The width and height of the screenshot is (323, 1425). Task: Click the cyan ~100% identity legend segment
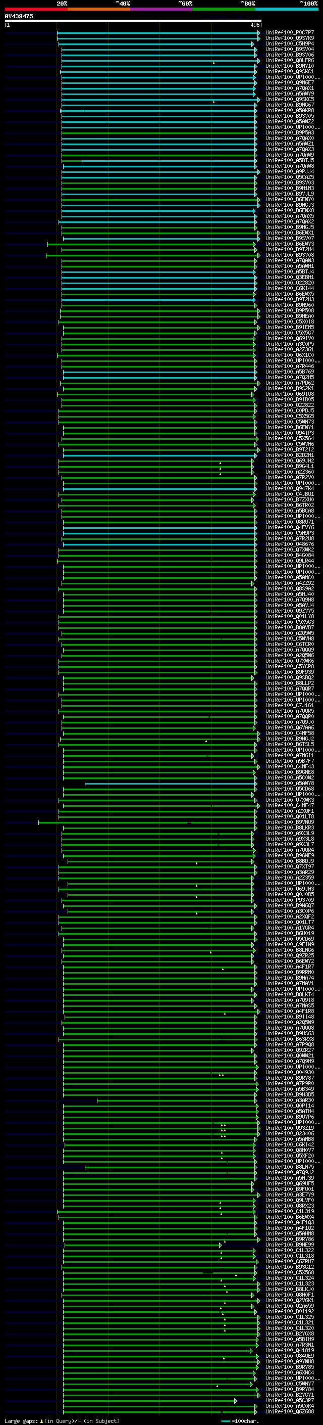[287, 9]
